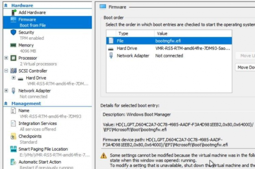The image size is (255, 169).
Task: Click the SCSI Controller icon
Action: [x=13, y=71]
